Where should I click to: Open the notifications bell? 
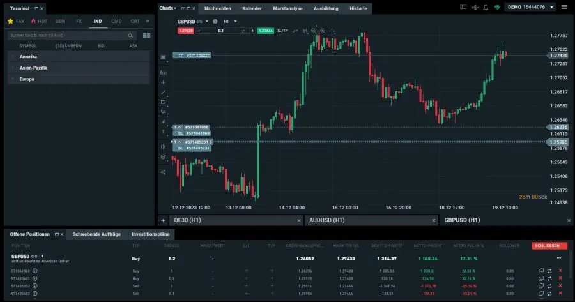click(486, 8)
